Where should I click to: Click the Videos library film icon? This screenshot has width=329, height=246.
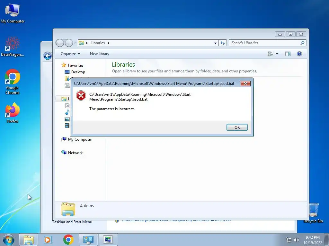coord(67,126)
